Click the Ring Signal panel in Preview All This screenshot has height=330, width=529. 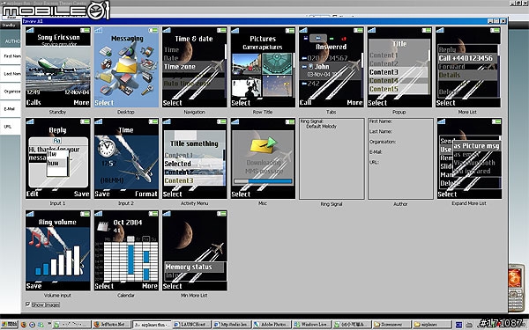(332, 158)
